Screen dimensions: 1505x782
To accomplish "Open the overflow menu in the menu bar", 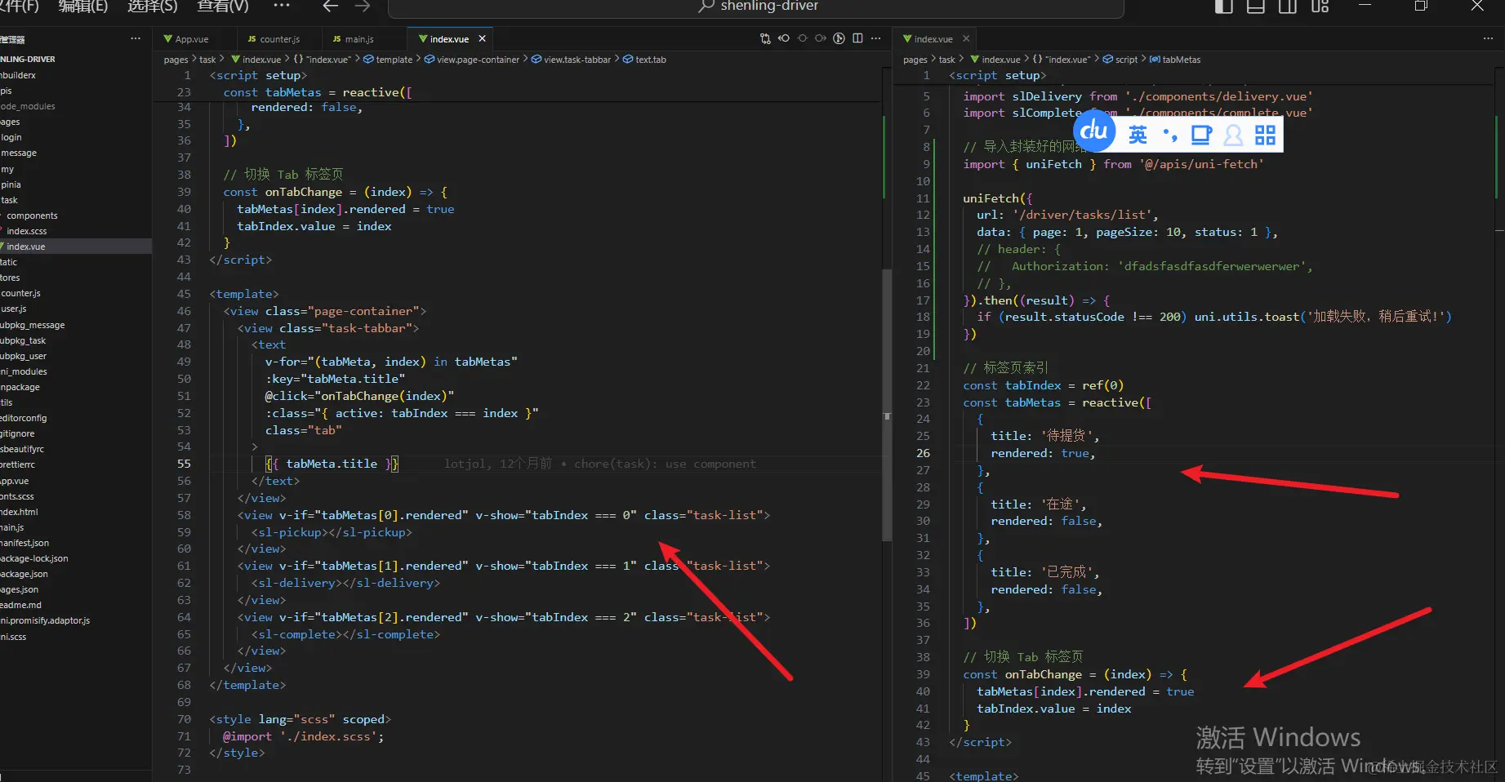I will point(282,6).
